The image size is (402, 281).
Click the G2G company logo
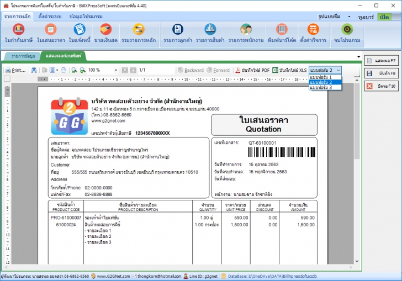tap(69, 116)
